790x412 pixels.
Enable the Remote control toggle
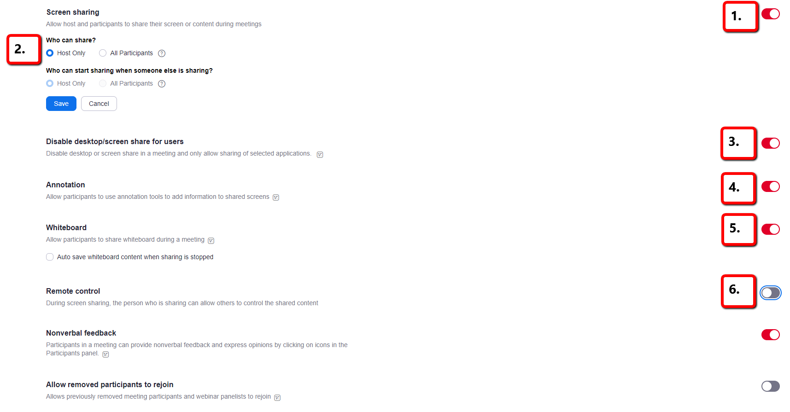click(771, 293)
